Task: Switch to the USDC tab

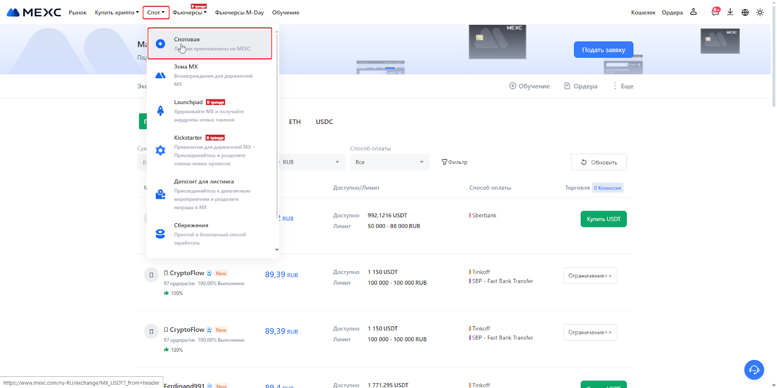Action: [x=324, y=122]
